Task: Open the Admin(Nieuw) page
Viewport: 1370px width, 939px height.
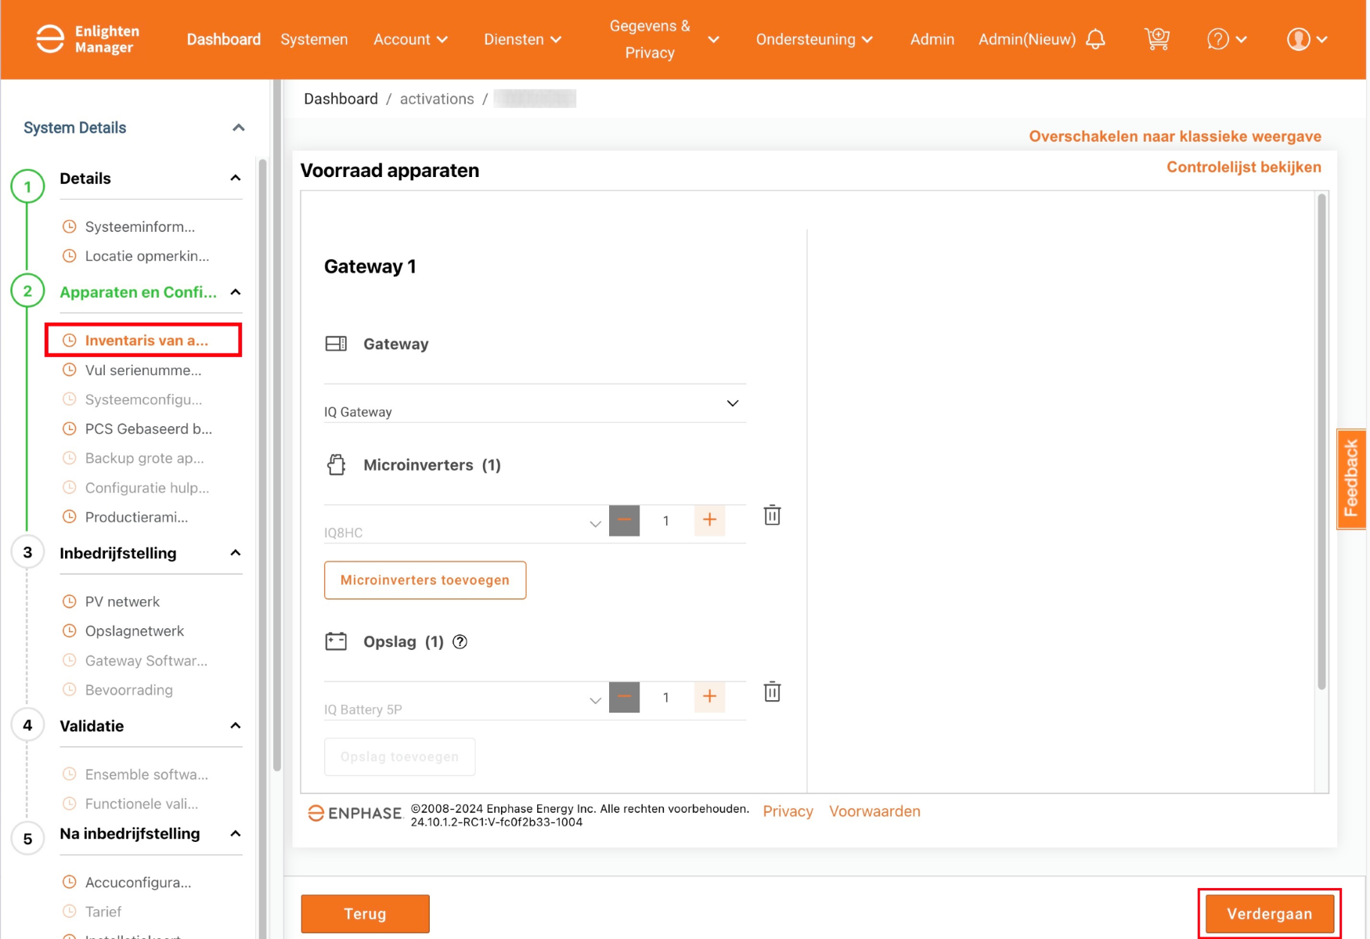Action: (1027, 39)
